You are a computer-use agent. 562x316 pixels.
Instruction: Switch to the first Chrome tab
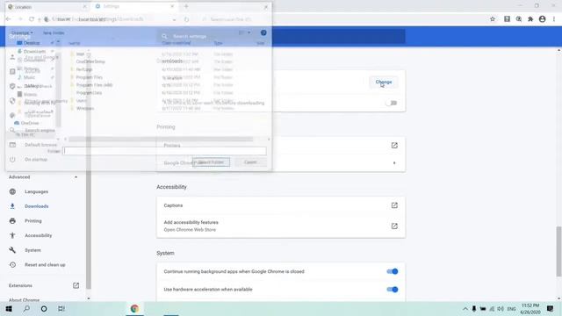click(47, 7)
